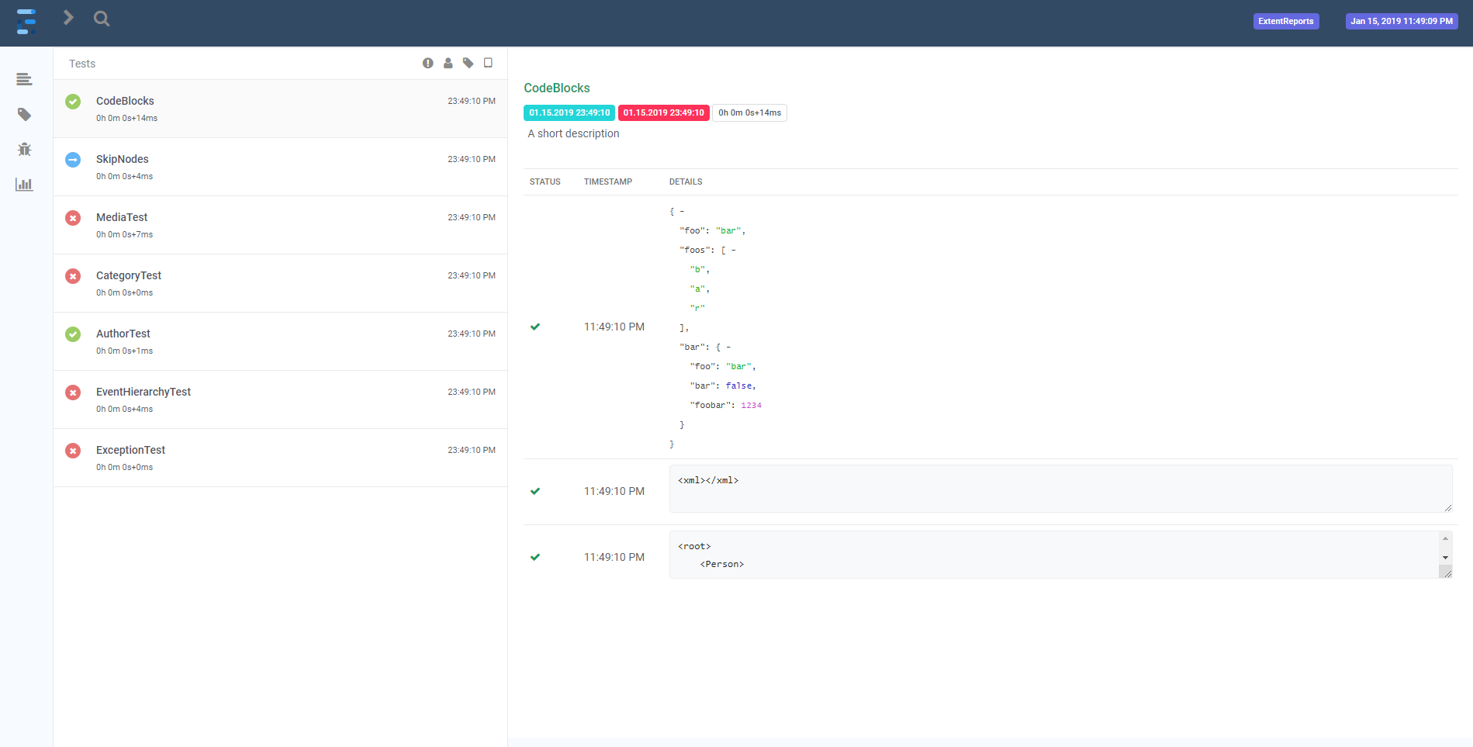Open the search magnifier icon

pos(102,19)
